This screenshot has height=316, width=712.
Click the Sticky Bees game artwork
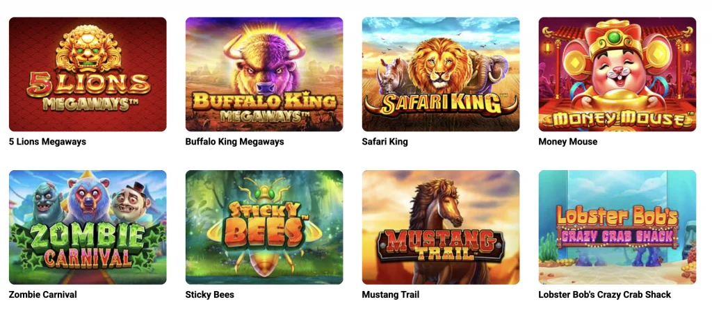click(x=264, y=227)
